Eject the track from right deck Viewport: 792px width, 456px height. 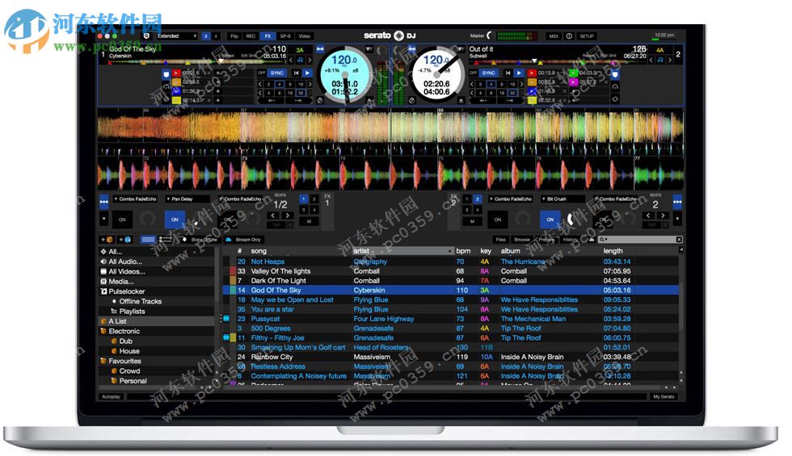coord(461,100)
